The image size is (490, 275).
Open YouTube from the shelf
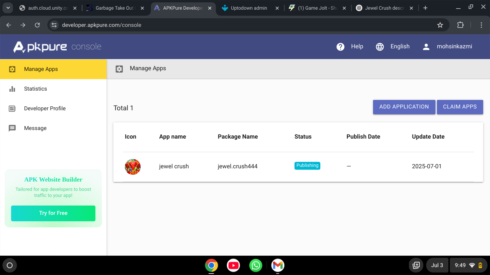click(234, 265)
